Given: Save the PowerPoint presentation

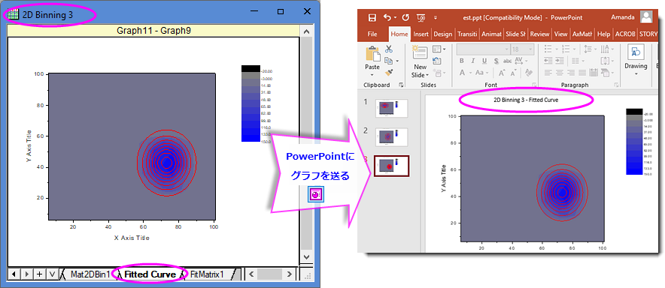Looking at the screenshot, I should [372, 17].
